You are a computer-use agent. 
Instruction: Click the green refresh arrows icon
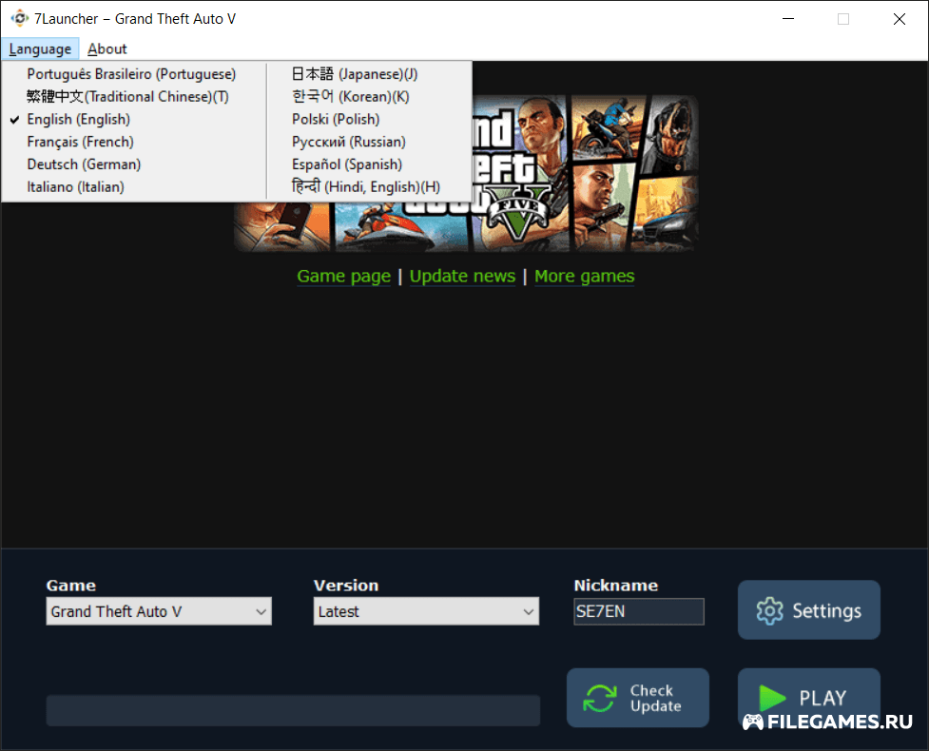[600, 699]
